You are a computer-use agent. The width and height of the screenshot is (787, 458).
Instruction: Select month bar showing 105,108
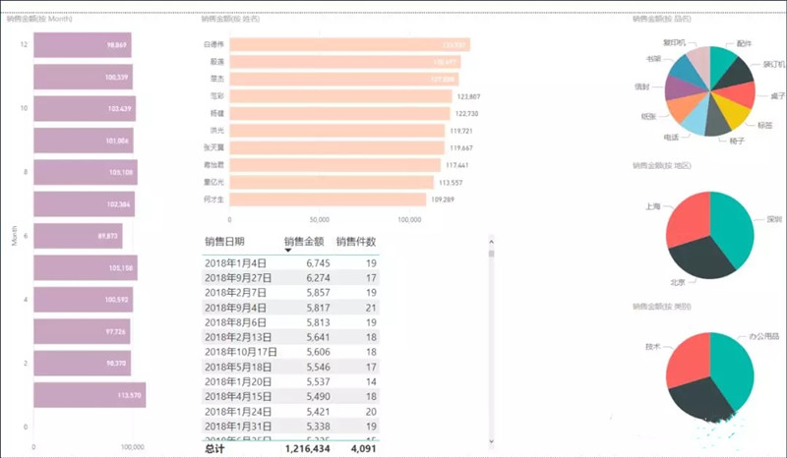(86, 172)
